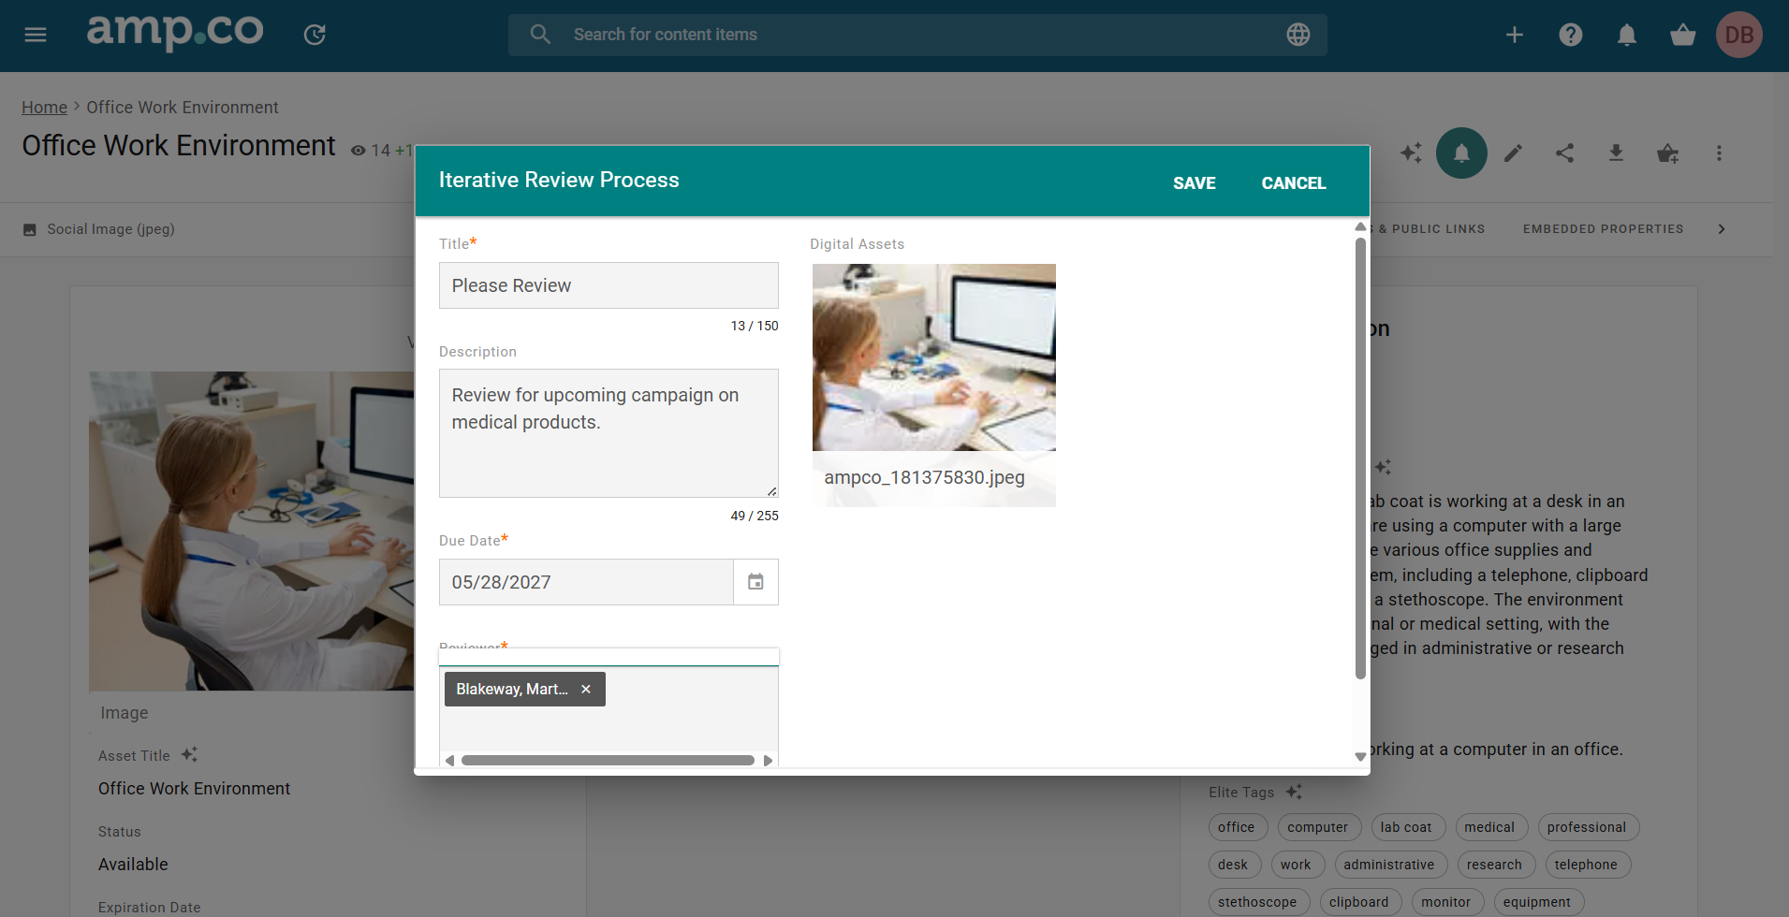
Task: Focus the search for content items field
Action: [917, 35]
